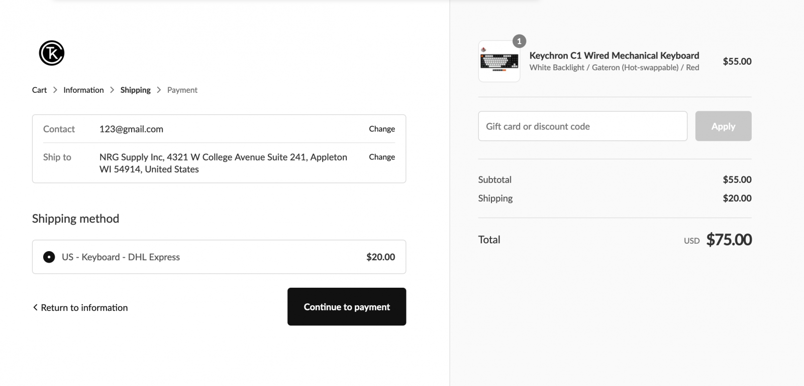Focus the gift card or discount code field
The width and height of the screenshot is (804, 386).
(583, 126)
